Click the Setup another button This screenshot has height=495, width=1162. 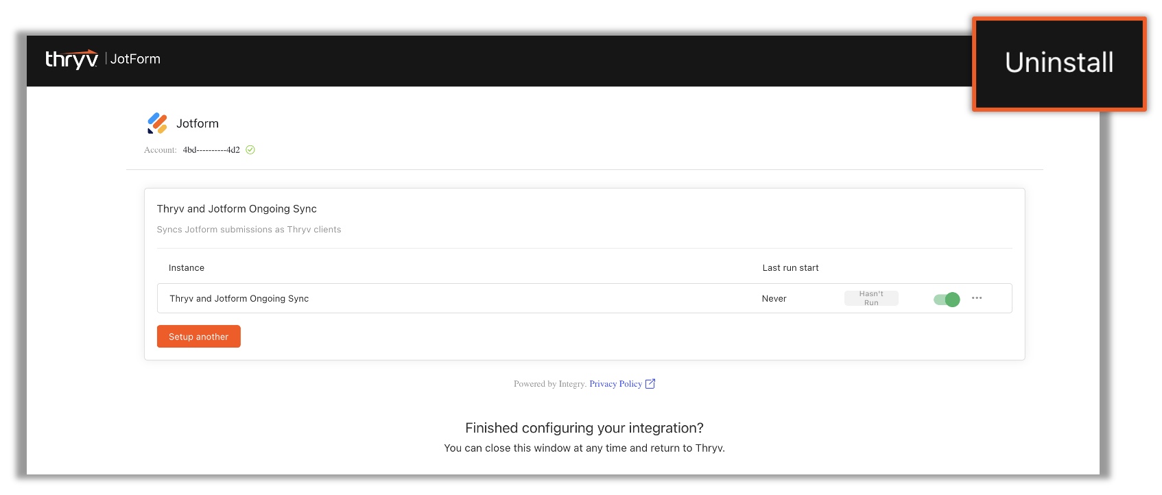[x=199, y=337]
